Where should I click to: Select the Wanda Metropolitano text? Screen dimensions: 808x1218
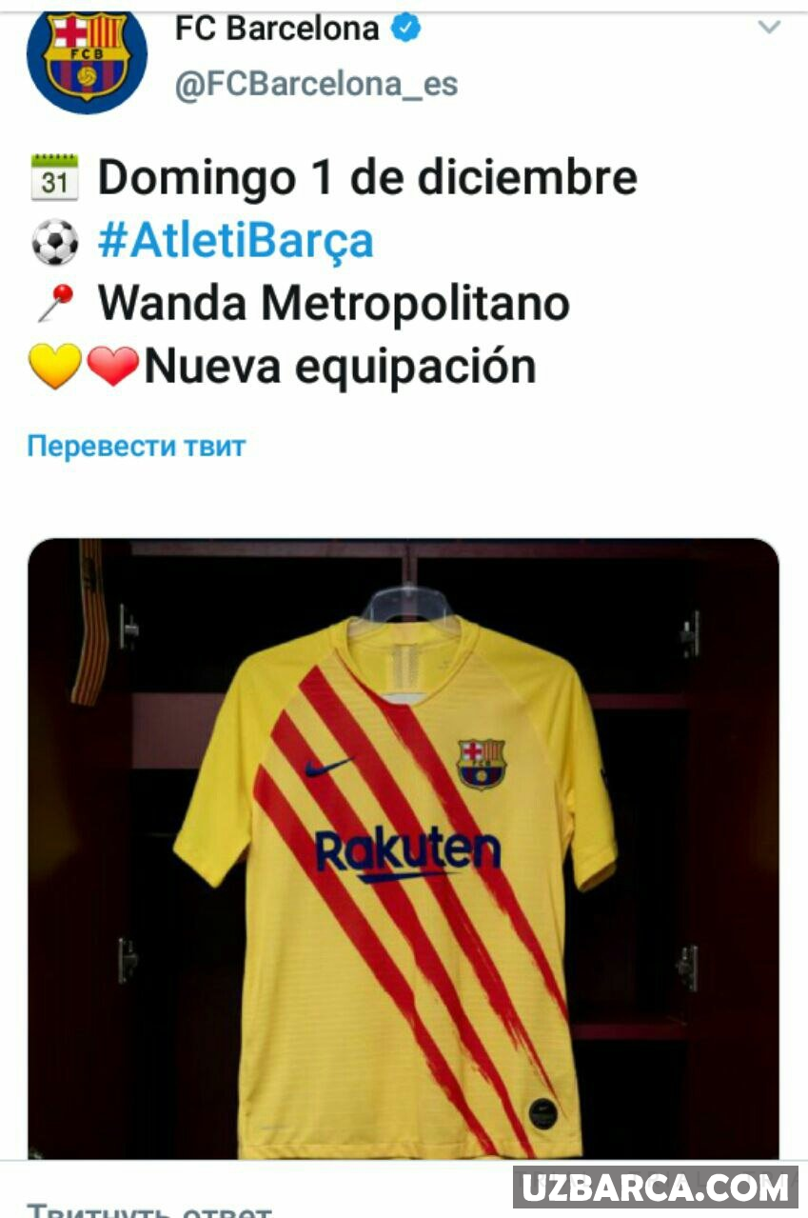[x=334, y=303]
